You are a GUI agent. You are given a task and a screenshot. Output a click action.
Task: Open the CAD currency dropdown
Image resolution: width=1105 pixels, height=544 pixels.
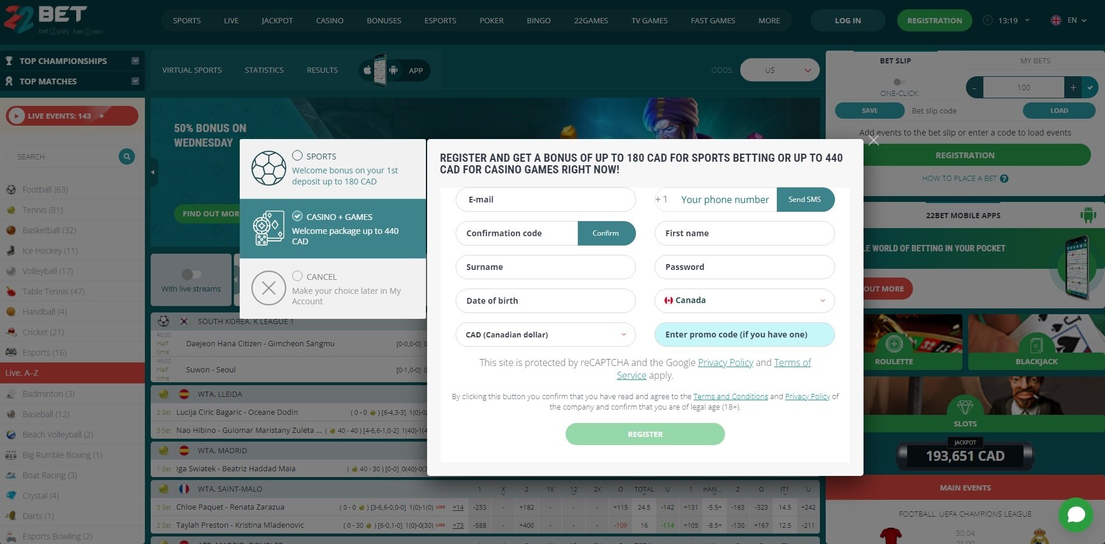[x=545, y=335]
